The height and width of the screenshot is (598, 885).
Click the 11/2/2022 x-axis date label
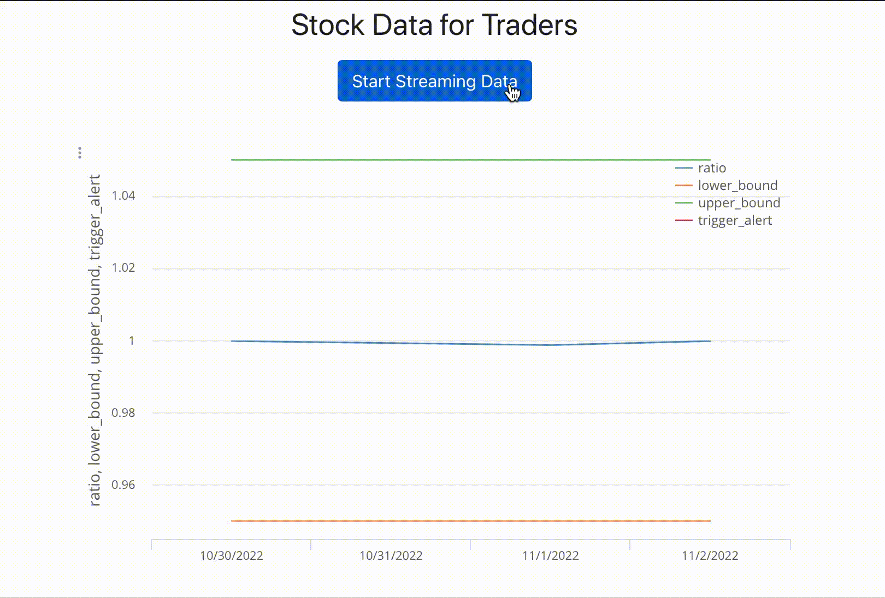pos(710,555)
